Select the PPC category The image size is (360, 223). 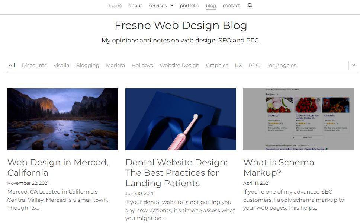coord(254,65)
